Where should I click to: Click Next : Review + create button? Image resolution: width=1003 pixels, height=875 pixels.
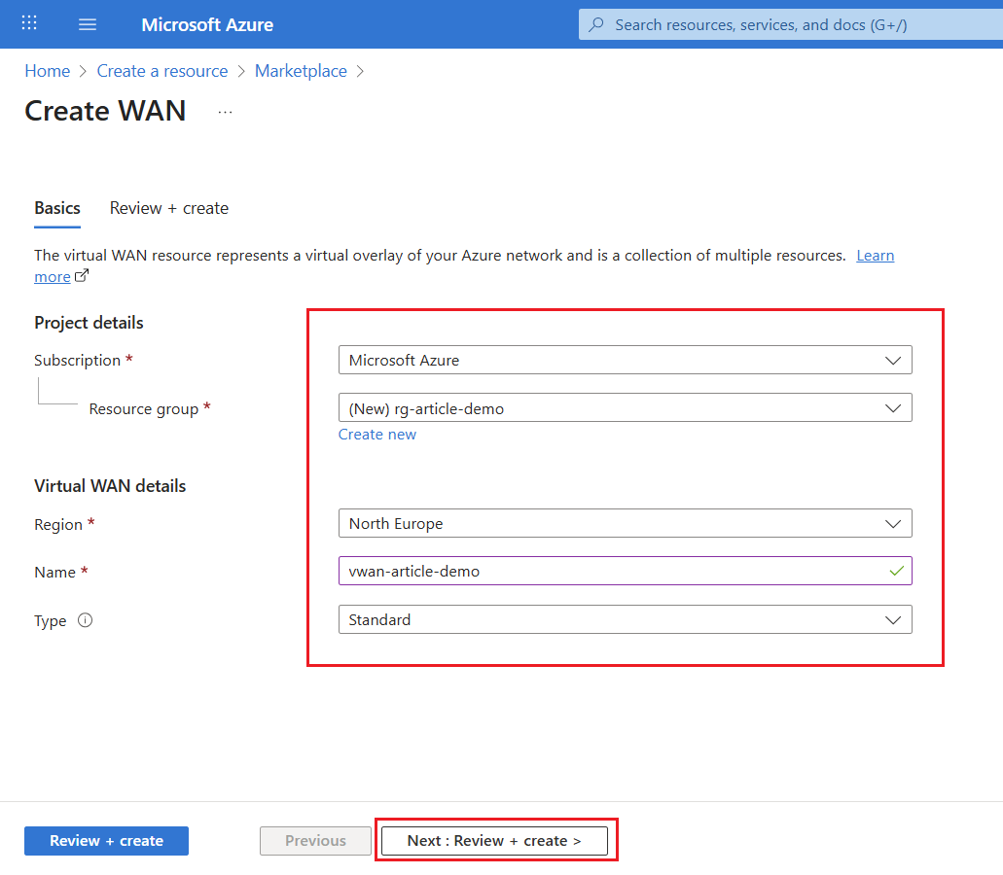(x=494, y=841)
